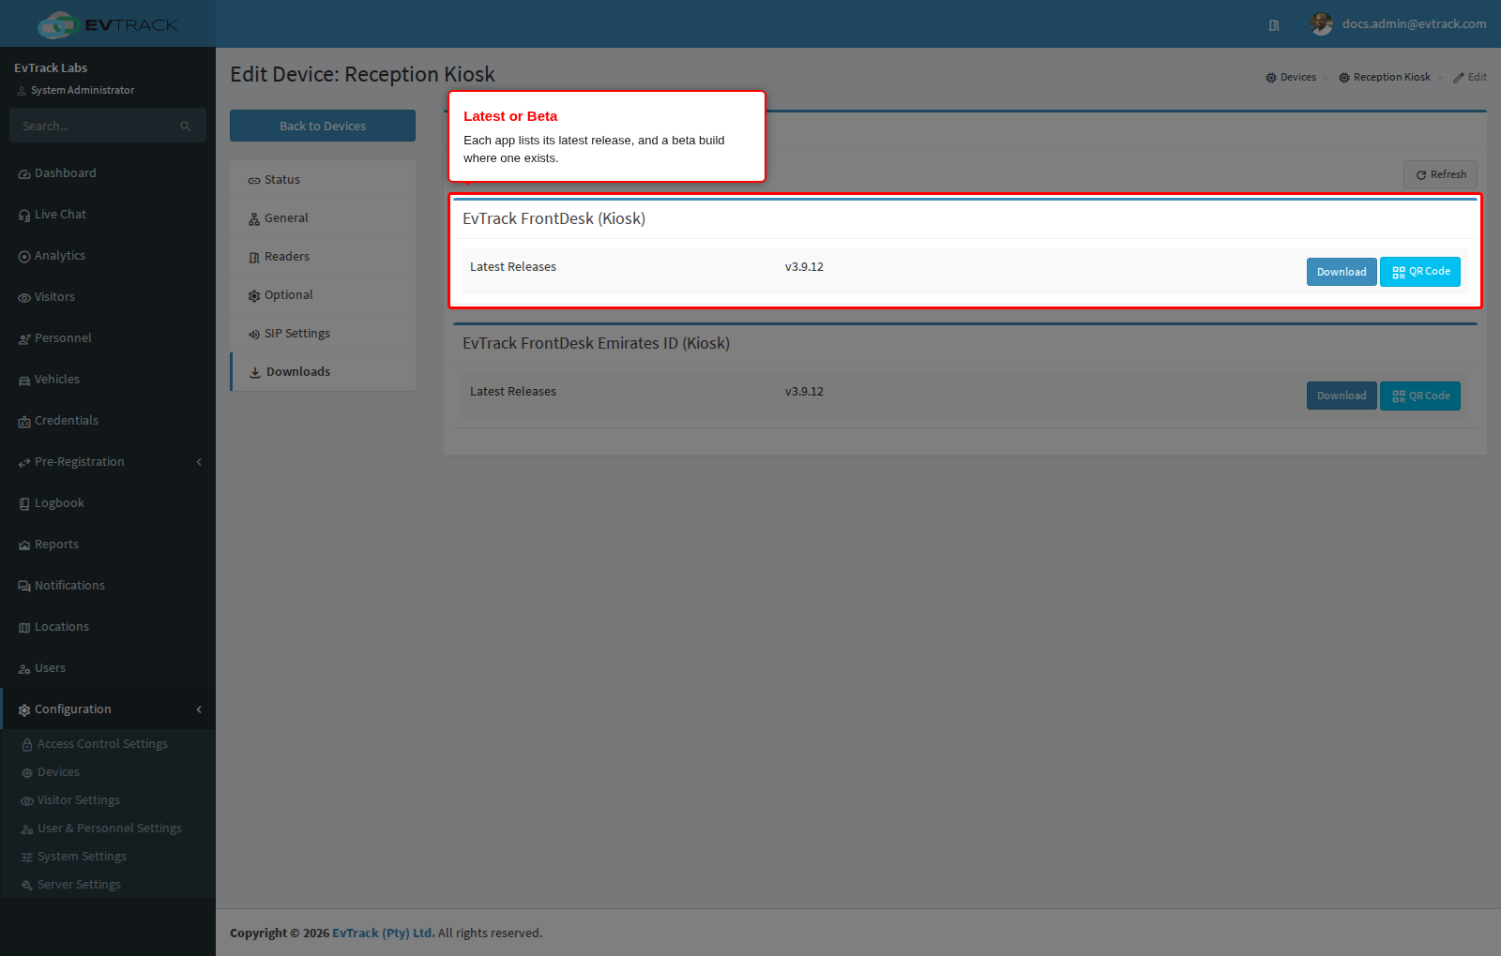Download EvTrack FrontDesk (Kiosk) latest release
This screenshot has width=1501, height=956.
pos(1342,272)
